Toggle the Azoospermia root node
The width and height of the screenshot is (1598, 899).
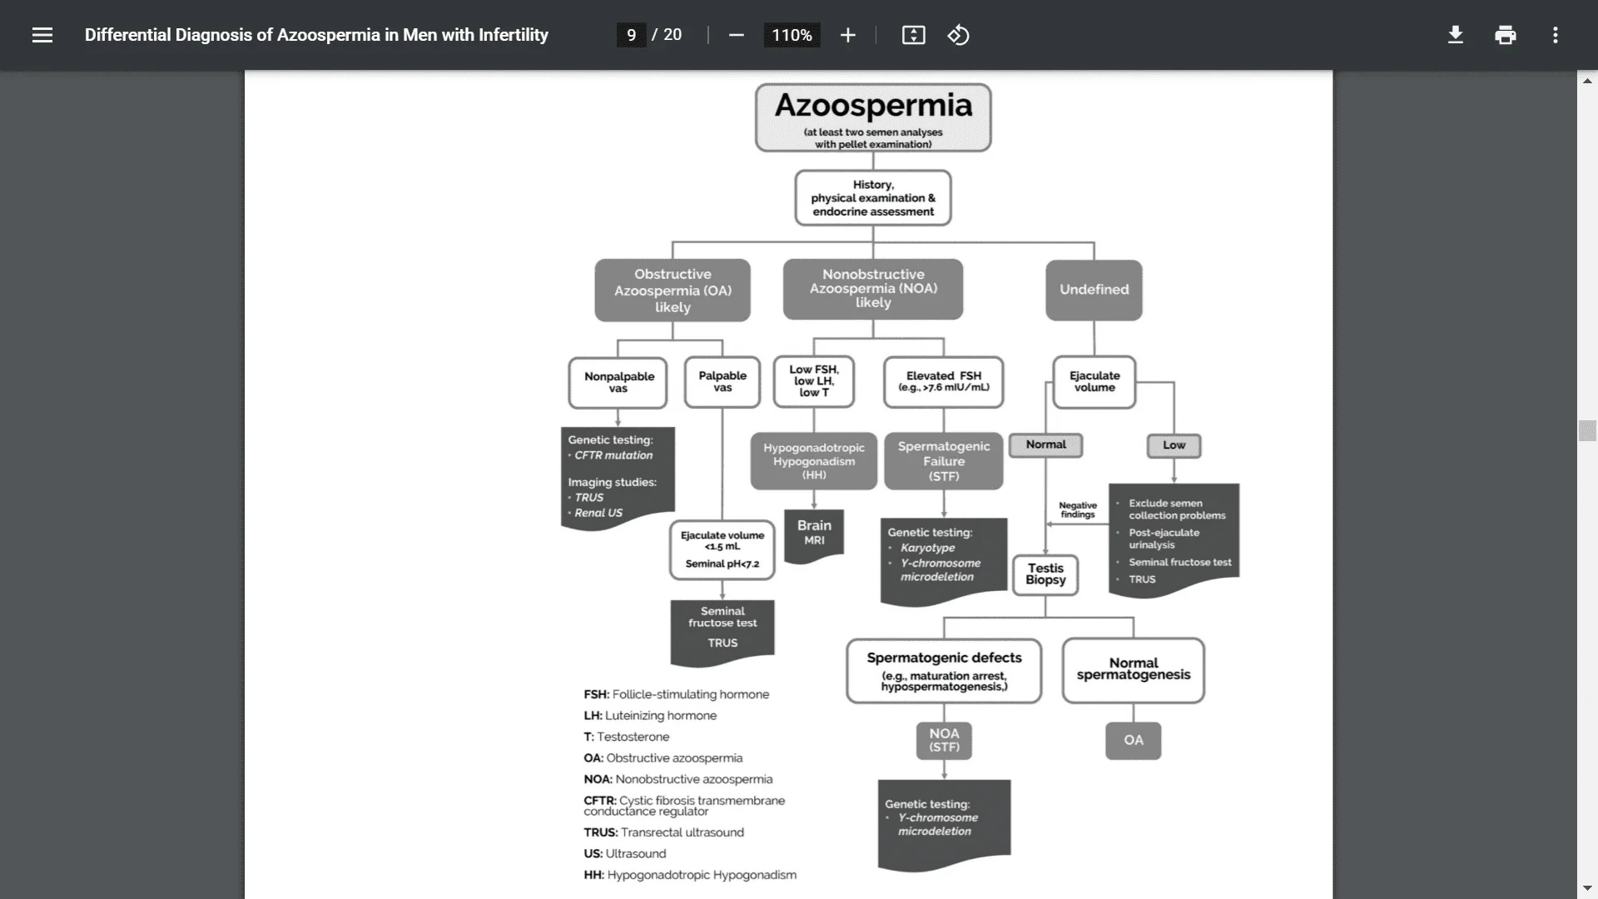click(872, 120)
